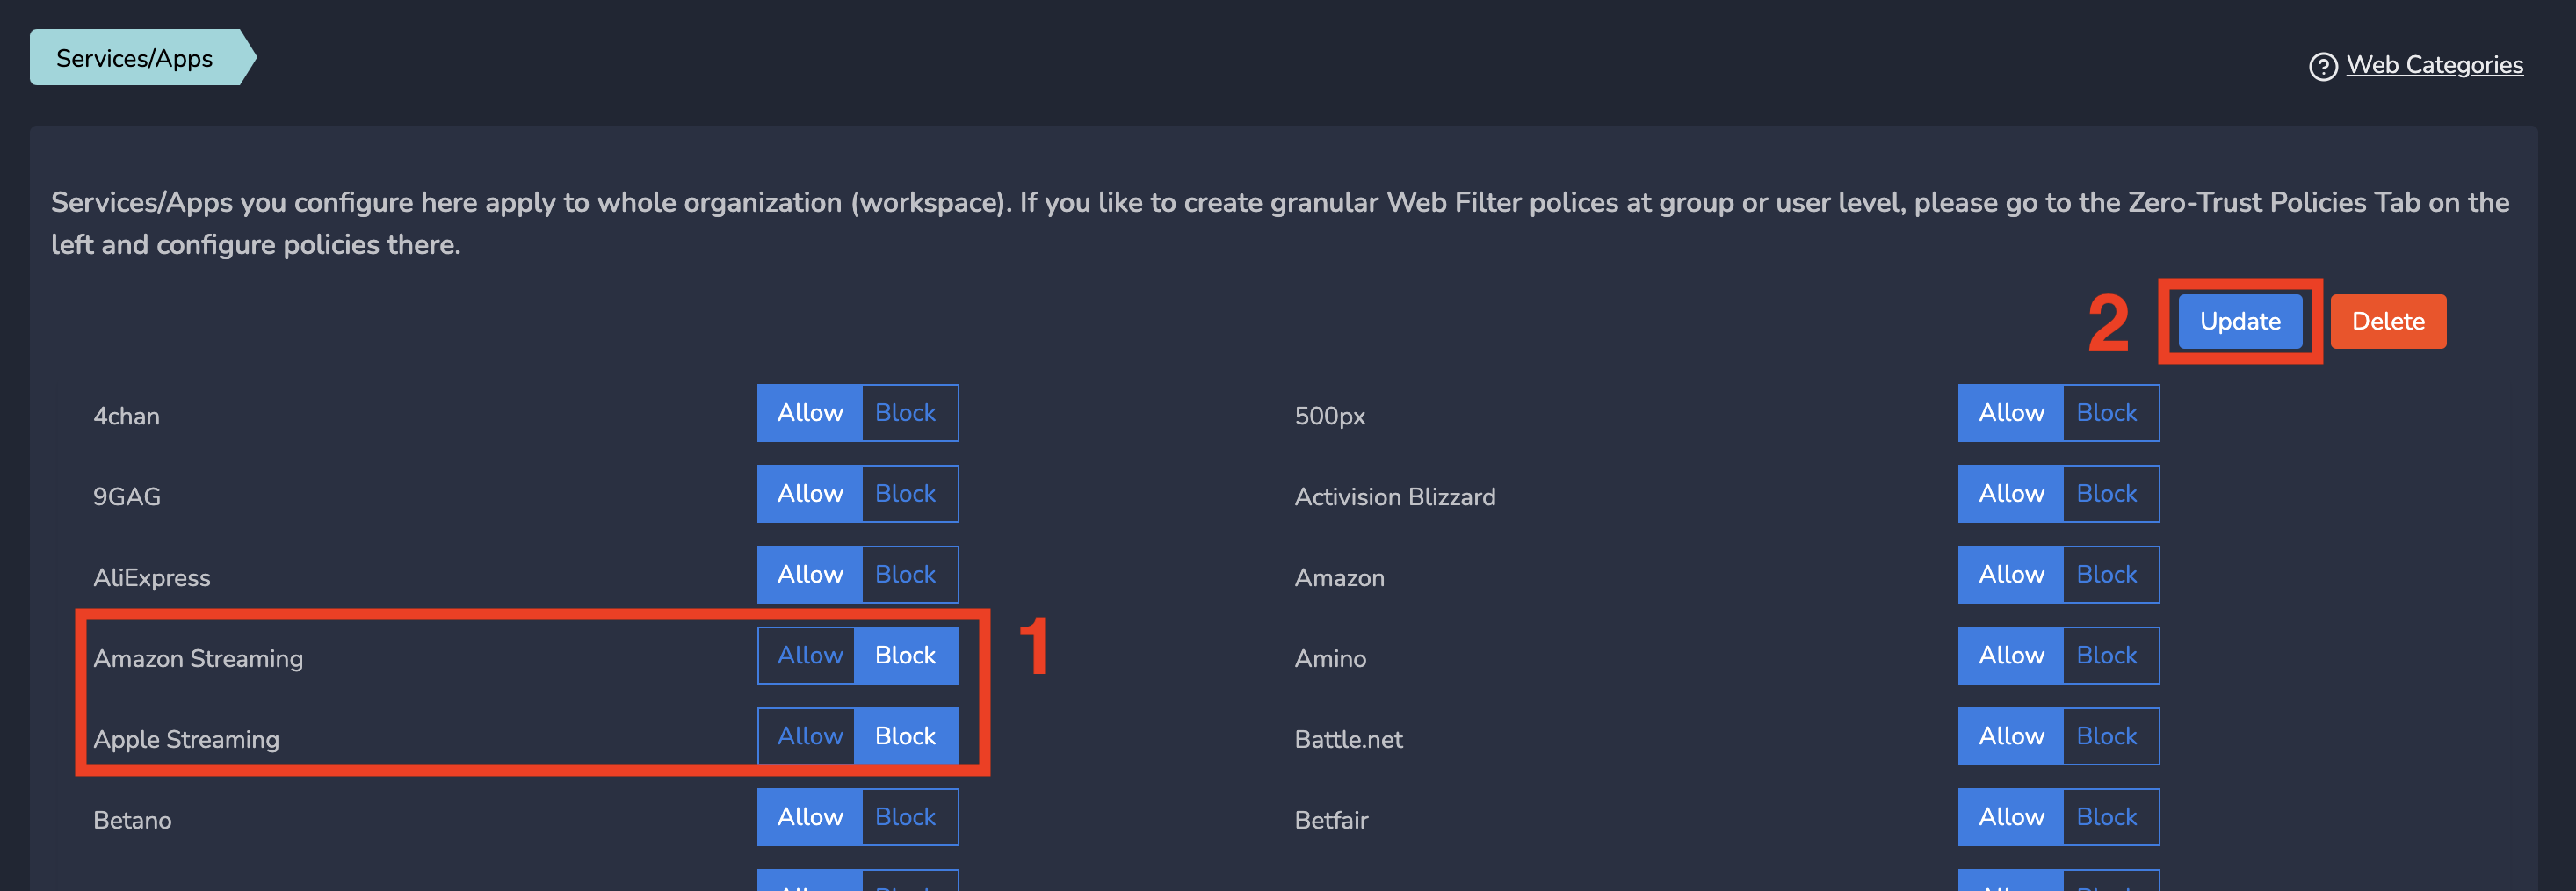Screen dimensions: 2576x891
Task: Click Allow for the Betfair service
Action: [2010, 817]
